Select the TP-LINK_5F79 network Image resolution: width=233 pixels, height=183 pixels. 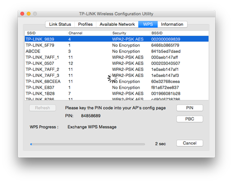[x=117, y=45]
